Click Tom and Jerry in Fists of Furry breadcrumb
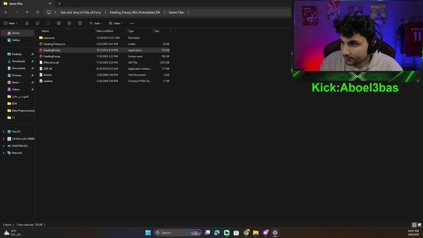This screenshot has width=423, height=238. point(80,12)
